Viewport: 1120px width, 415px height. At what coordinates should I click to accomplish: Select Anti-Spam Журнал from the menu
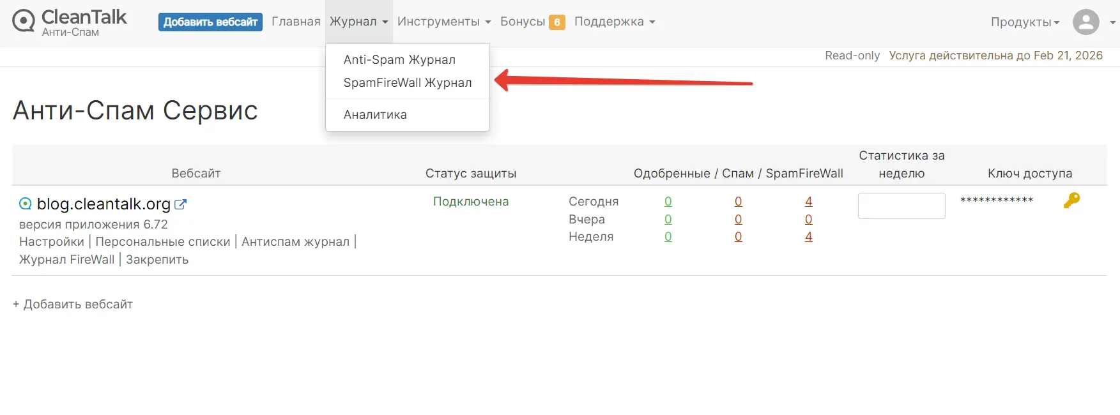399,59
